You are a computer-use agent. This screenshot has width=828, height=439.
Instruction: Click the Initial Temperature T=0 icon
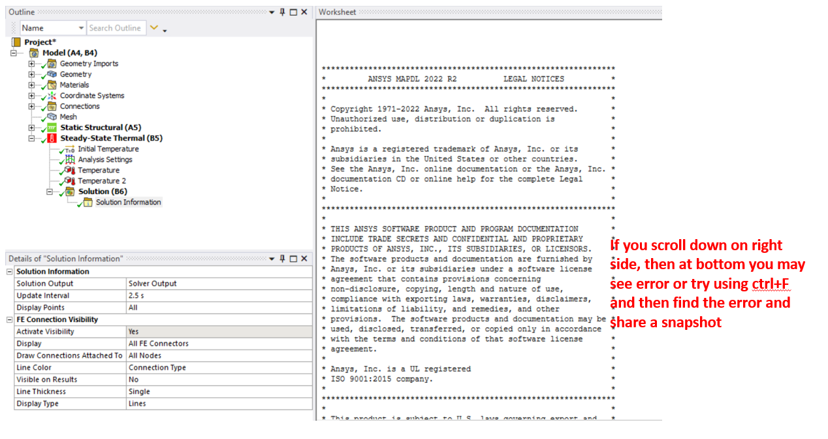(69, 149)
